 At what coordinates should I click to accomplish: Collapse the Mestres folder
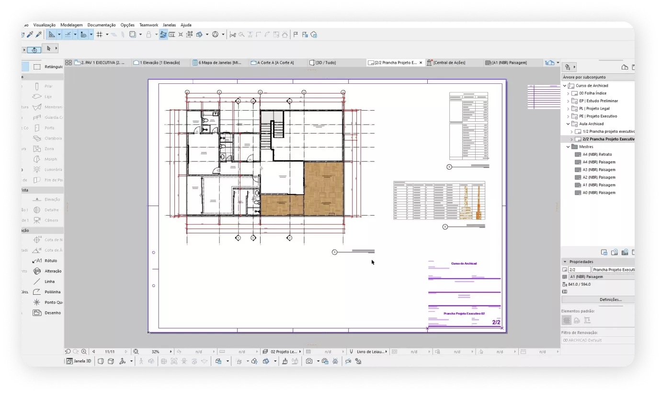pyautogui.click(x=569, y=147)
